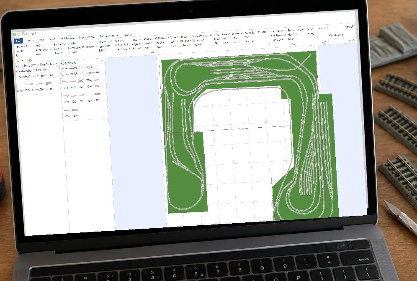
Task: Open the Walthers library dropdown
Action: (x=250, y=41)
